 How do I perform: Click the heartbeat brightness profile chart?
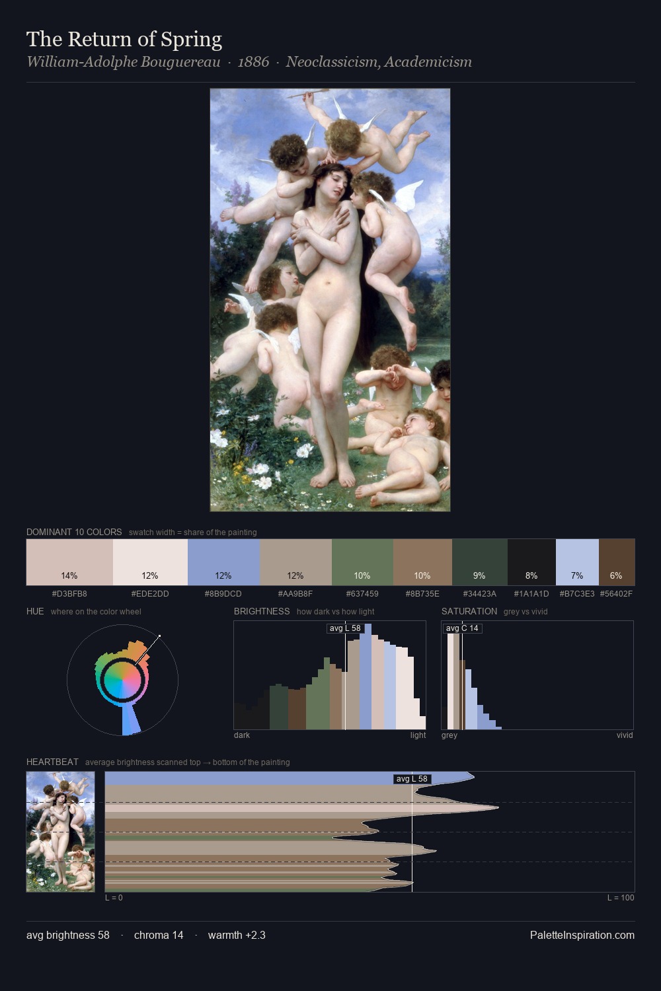pyautogui.click(x=369, y=832)
